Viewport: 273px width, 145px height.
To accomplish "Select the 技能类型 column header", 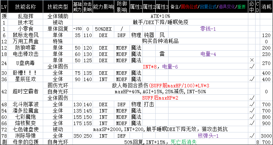I will pyautogui.click(x=58, y=7).
